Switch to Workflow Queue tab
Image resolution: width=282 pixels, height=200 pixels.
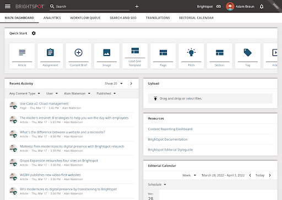click(x=85, y=18)
